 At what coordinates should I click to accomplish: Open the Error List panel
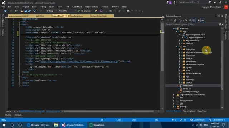pyautogui.click(x=18, y=115)
